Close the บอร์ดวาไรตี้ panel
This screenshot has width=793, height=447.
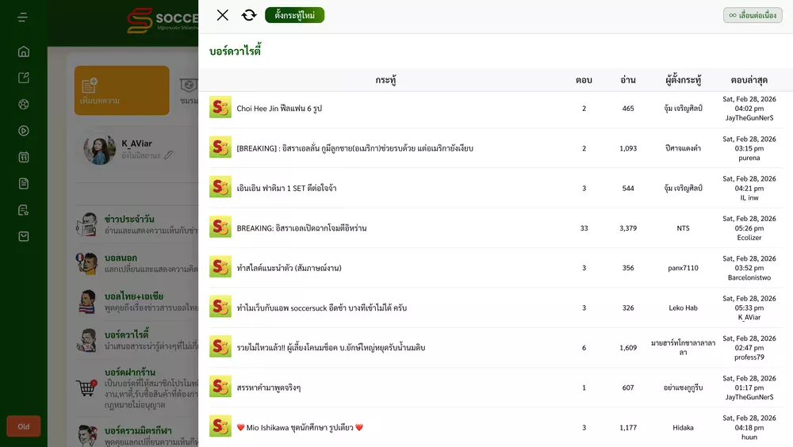pos(223,15)
